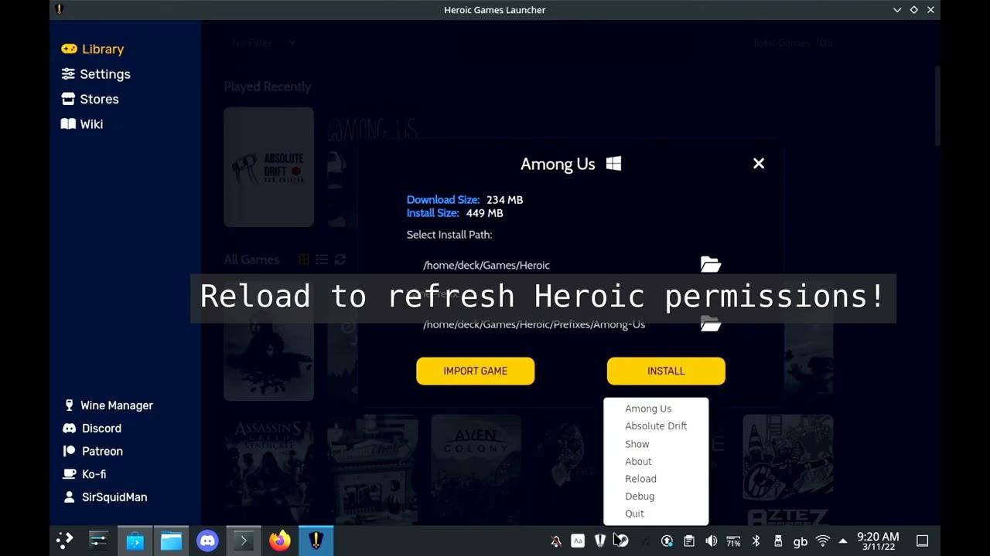This screenshot has height=556, width=990.
Task: Open Dolphin file manager from taskbar
Action: click(171, 541)
